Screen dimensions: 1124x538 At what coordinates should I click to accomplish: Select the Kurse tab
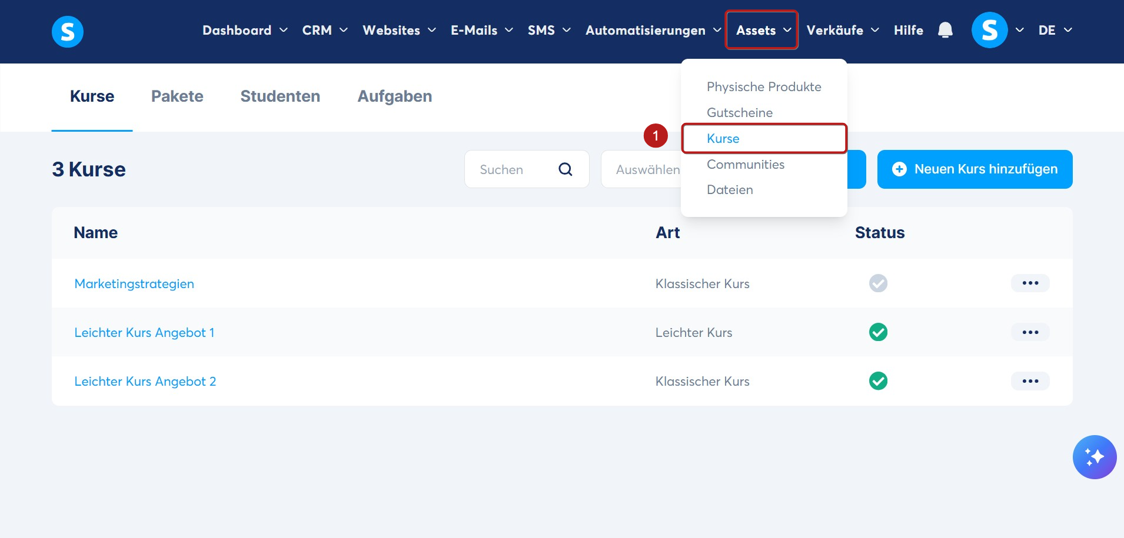92,96
